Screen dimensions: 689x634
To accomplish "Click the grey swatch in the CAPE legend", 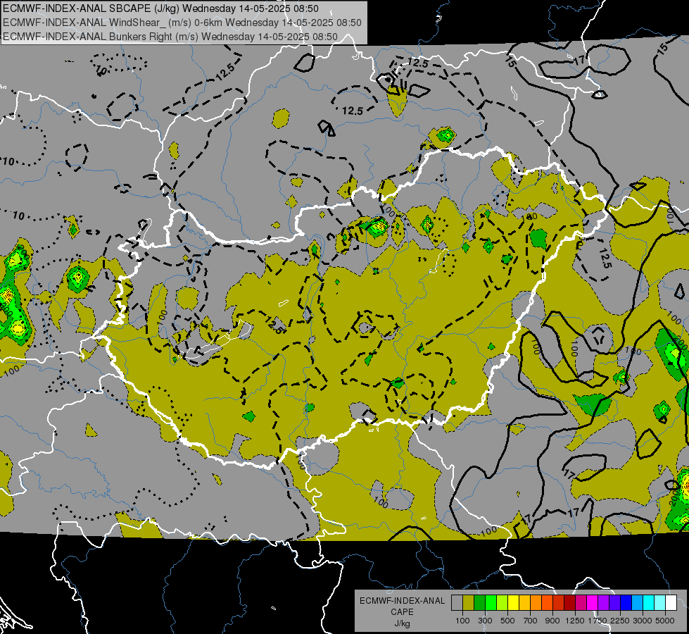I will pos(457,603).
